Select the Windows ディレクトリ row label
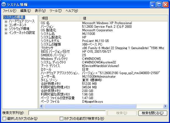 54,59
